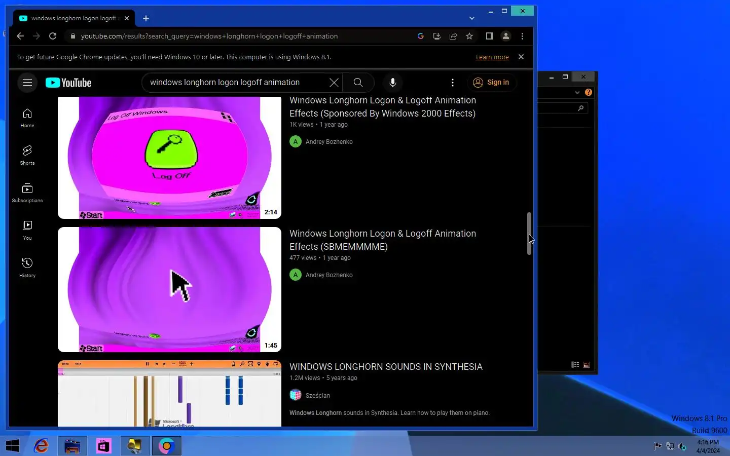Open Shorts in the YouTube sidebar
This screenshot has width=730, height=456.
tap(27, 156)
